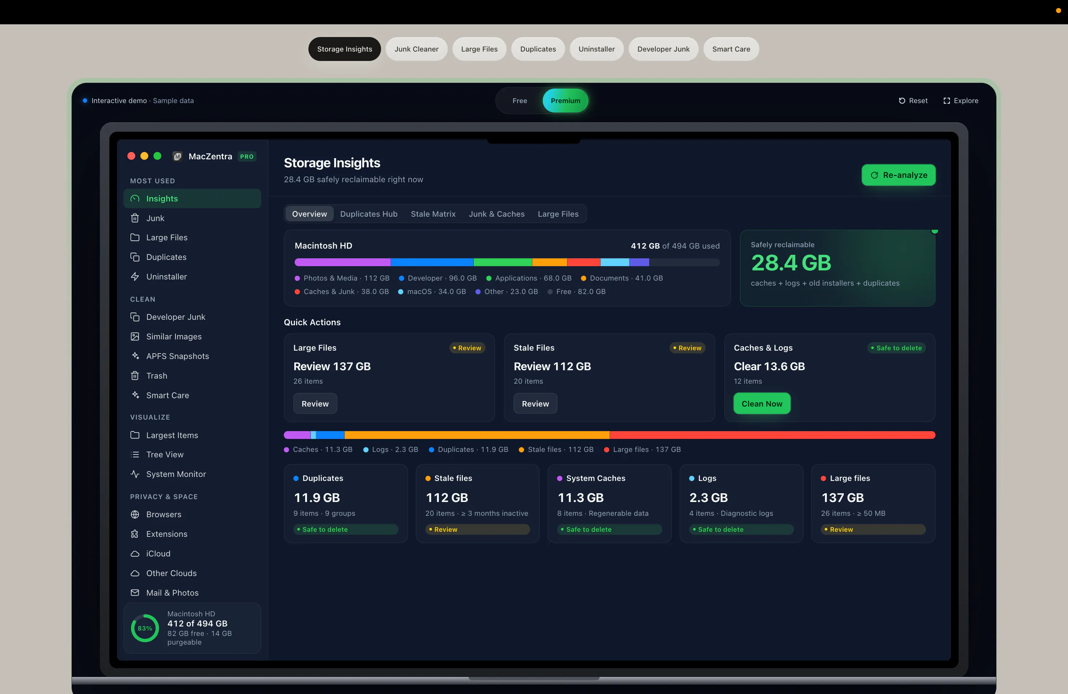Select the Overview tab
The image size is (1068, 694).
click(310, 214)
